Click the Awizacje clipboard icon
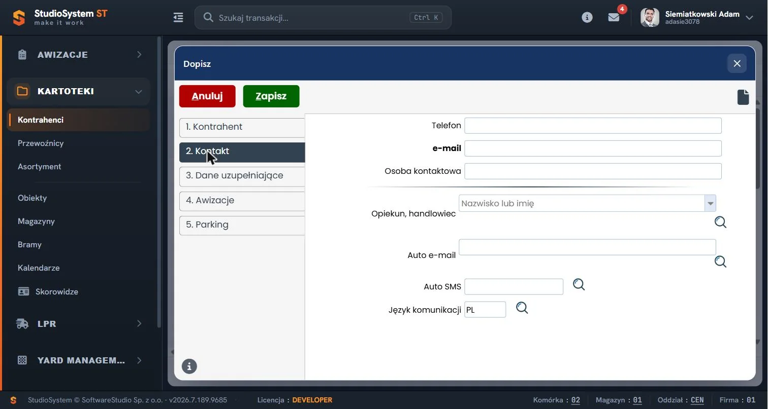 22,55
